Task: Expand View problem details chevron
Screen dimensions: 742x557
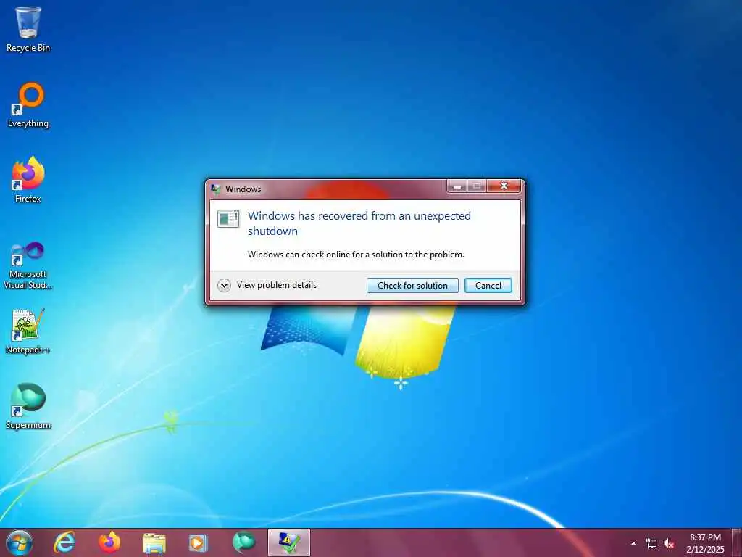Action: coord(224,285)
